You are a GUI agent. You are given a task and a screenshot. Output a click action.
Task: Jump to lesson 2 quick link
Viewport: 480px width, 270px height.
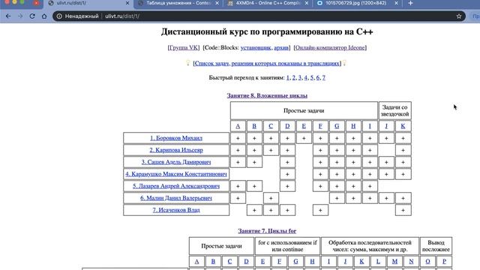tap(293, 78)
